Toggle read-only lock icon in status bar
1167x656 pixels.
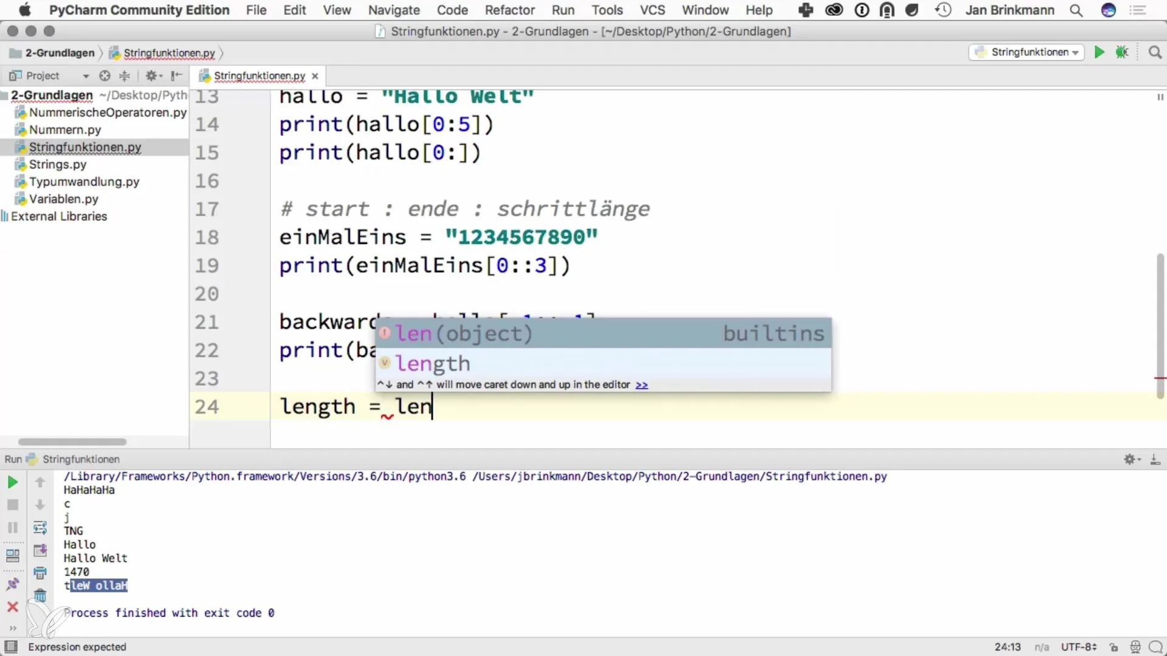pos(1113,647)
